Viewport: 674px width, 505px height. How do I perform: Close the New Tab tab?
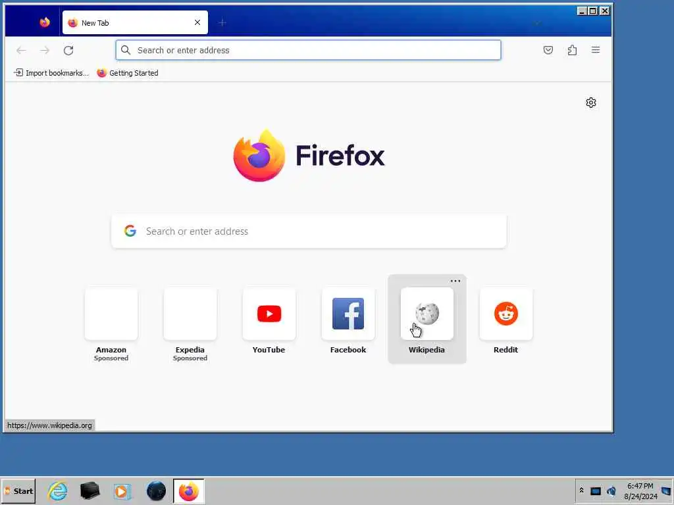point(197,22)
